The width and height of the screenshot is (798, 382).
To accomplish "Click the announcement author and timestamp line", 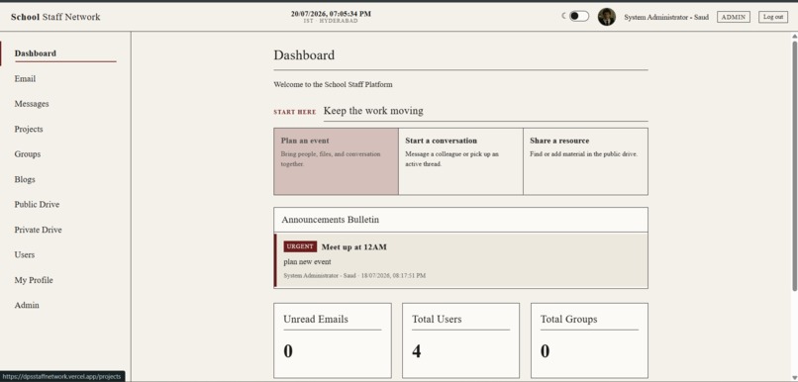I will pyautogui.click(x=354, y=276).
